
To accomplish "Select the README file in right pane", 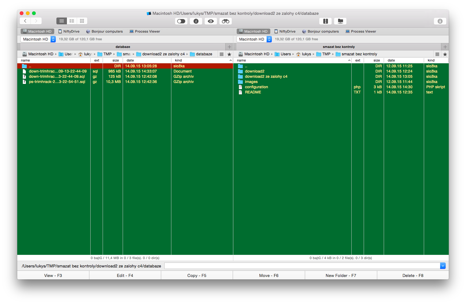I will (253, 92).
